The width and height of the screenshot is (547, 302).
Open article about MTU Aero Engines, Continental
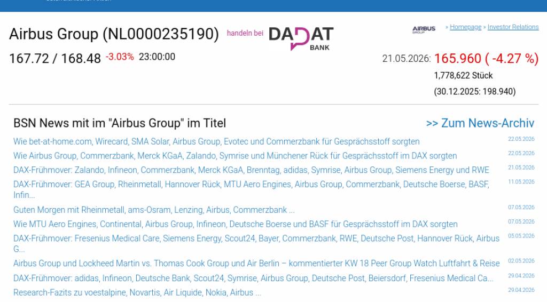pyautogui.click(x=235, y=224)
